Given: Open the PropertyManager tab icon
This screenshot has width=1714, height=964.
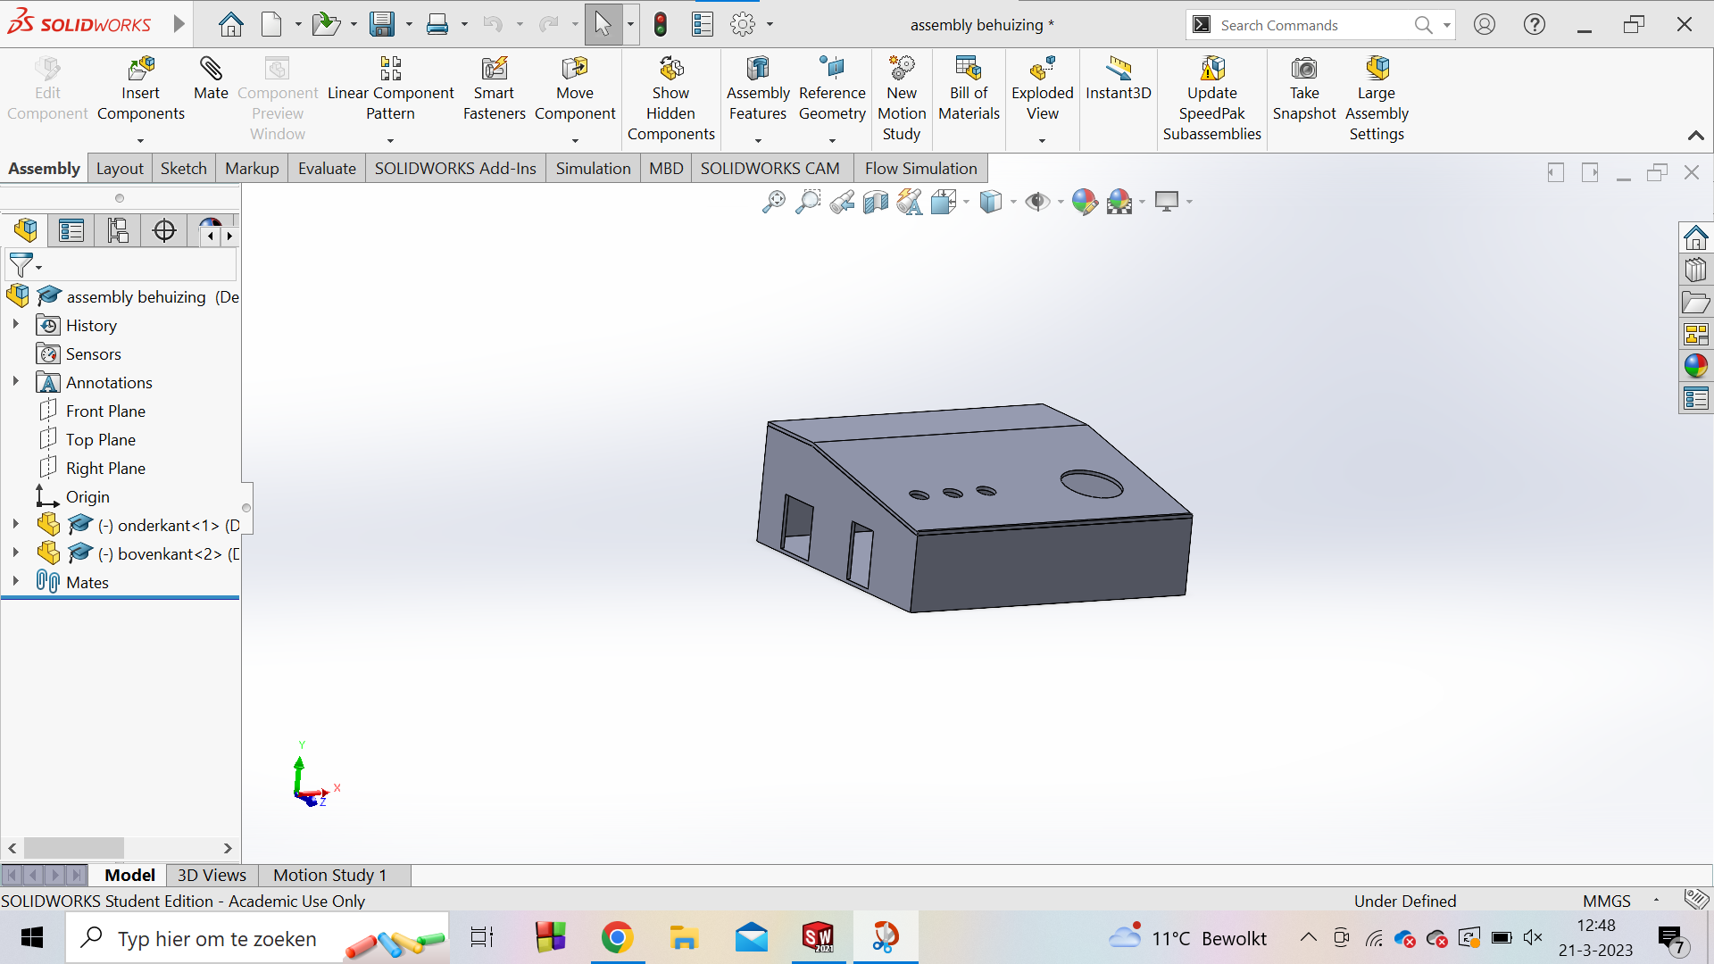Looking at the screenshot, I should click(71, 230).
